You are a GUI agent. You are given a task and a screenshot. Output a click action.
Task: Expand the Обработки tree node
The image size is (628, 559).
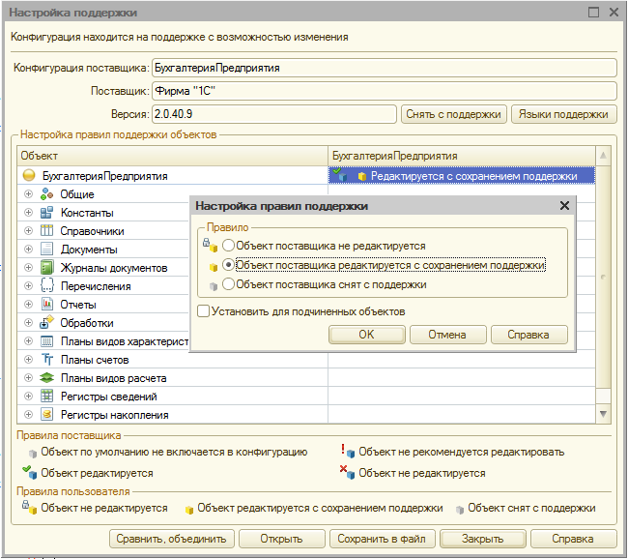[x=28, y=322]
